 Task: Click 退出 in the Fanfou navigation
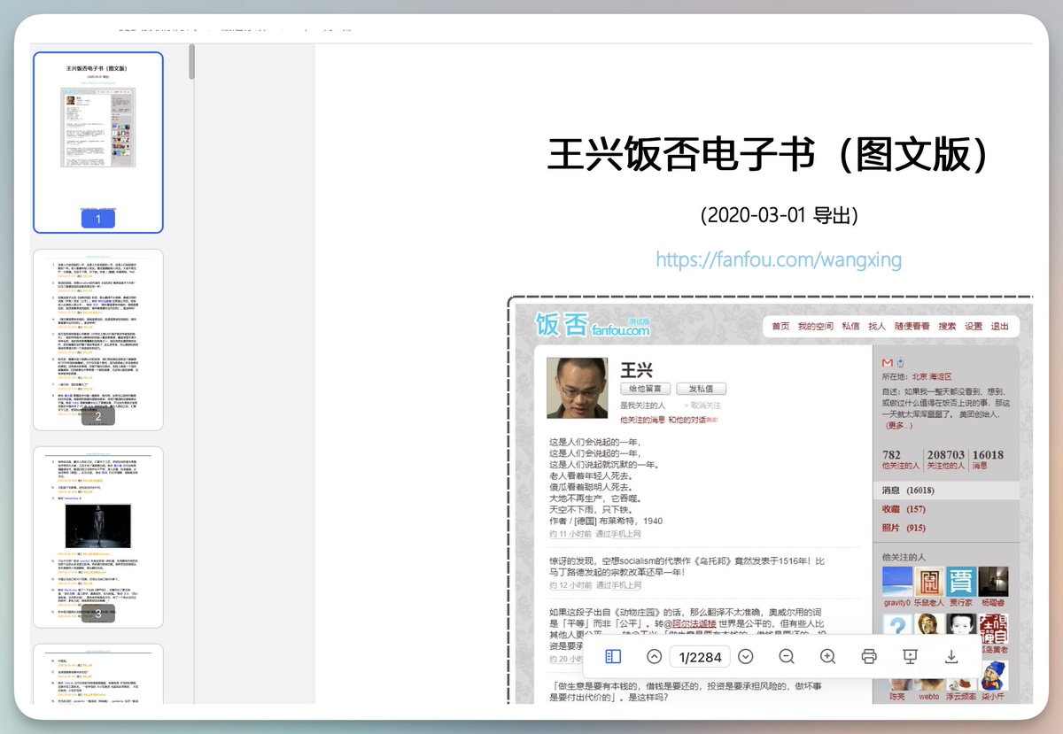1000,327
